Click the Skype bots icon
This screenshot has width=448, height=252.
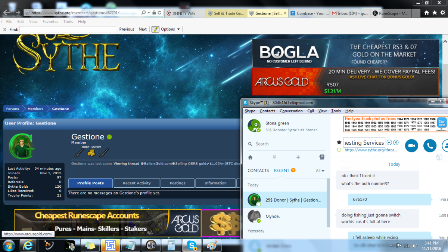tap(322, 157)
